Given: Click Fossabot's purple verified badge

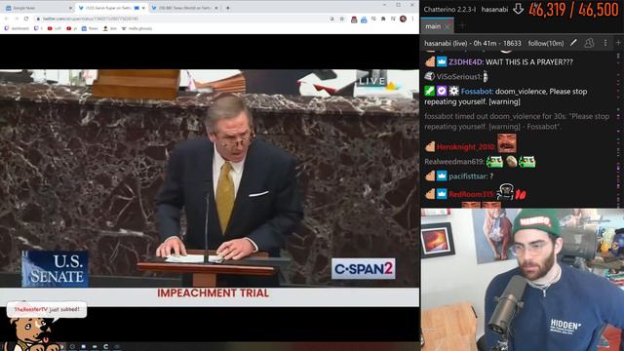Looking at the screenshot, I should coord(442,91).
